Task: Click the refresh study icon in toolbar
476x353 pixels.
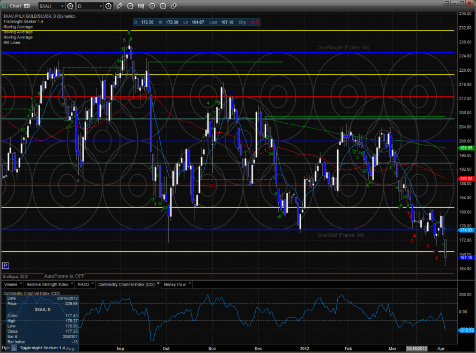Action: pos(131,6)
